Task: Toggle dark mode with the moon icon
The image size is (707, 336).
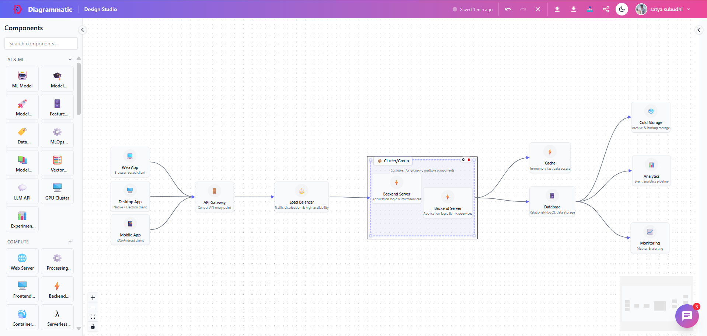Action: pyautogui.click(x=621, y=9)
